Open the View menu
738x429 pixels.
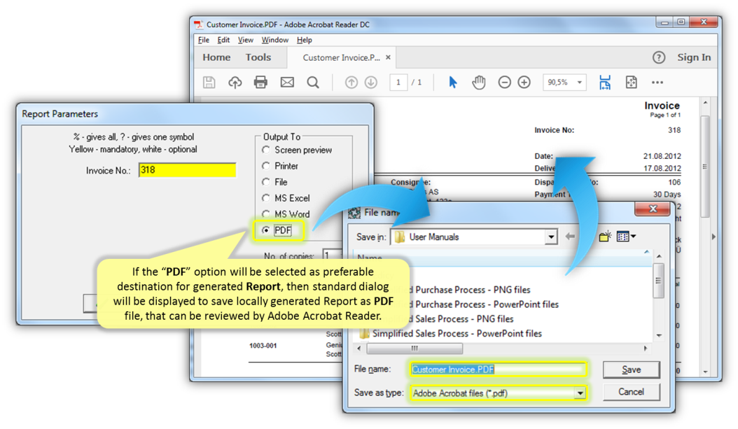pos(245,40)
